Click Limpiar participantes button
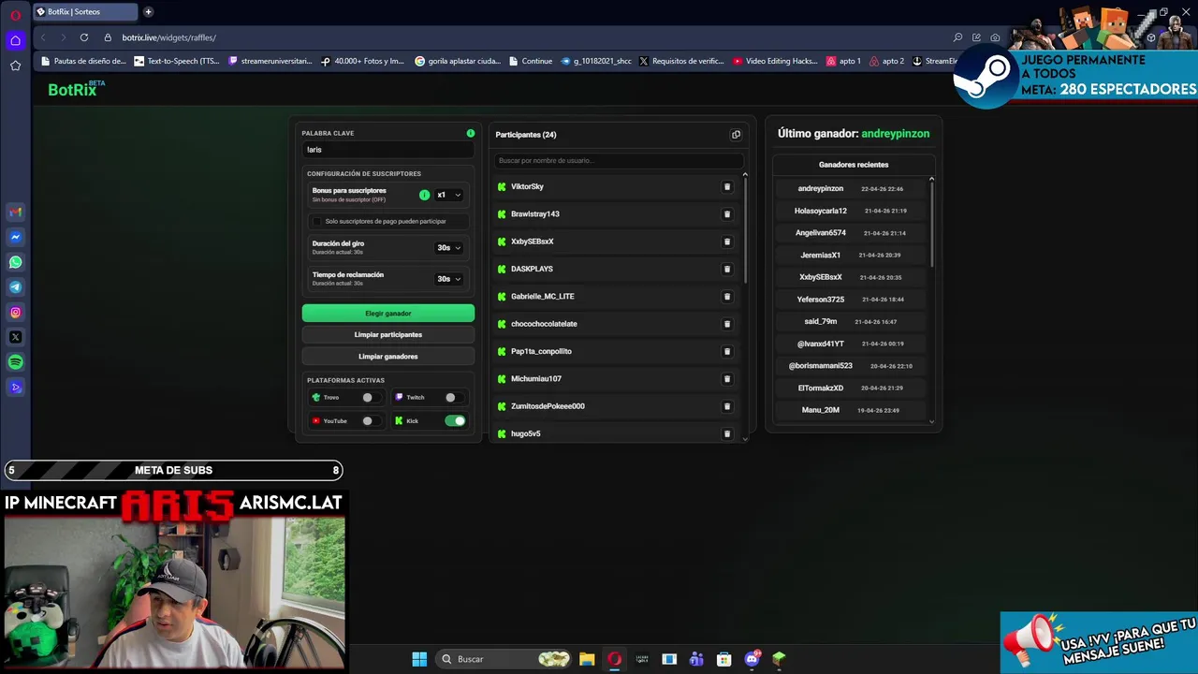This screenshot has width=1198, height=674. 388,335
